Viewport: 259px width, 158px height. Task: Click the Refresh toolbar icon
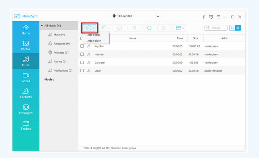pyautogui.click(x=149, y=28)
